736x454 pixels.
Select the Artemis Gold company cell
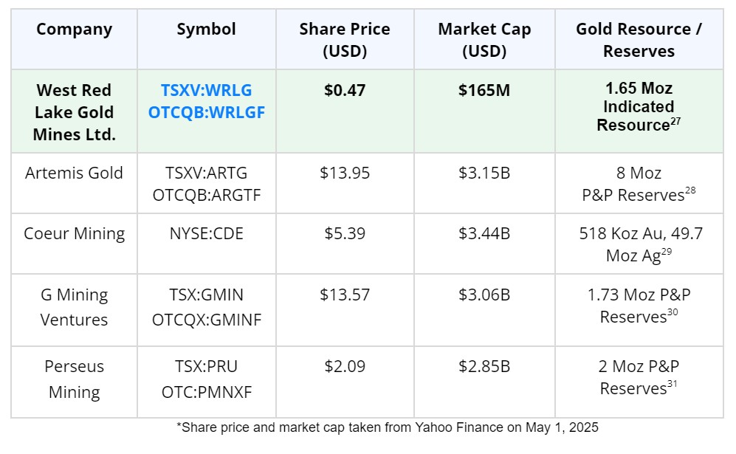pos(74,173)
